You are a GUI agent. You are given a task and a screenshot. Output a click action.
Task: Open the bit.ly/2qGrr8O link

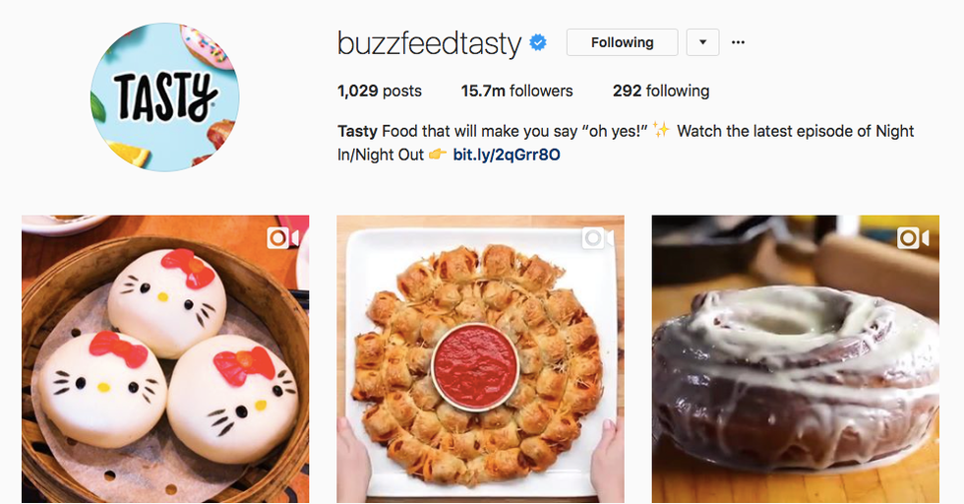[507, 155]
